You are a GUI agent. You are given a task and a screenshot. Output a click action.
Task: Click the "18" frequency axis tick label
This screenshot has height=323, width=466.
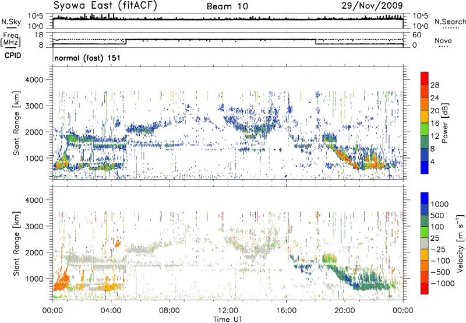(39, 35)
